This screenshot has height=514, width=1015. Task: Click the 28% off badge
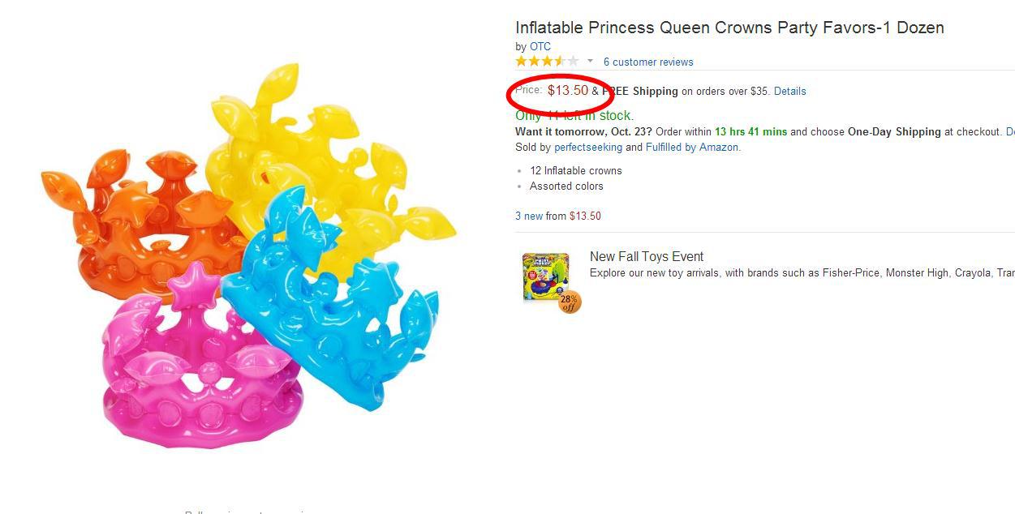[x=570, y=302]
